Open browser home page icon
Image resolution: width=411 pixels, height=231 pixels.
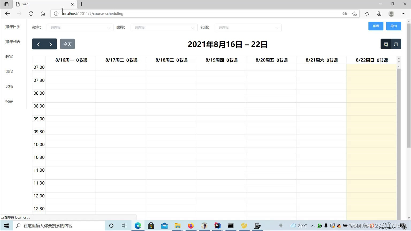43,14
